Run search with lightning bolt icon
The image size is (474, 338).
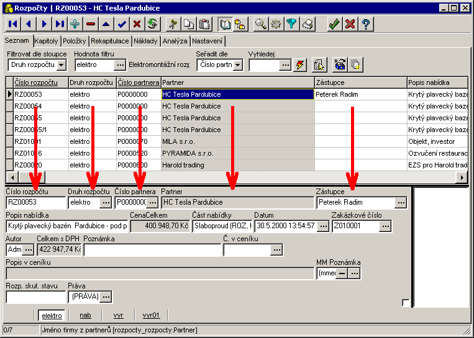301,65
